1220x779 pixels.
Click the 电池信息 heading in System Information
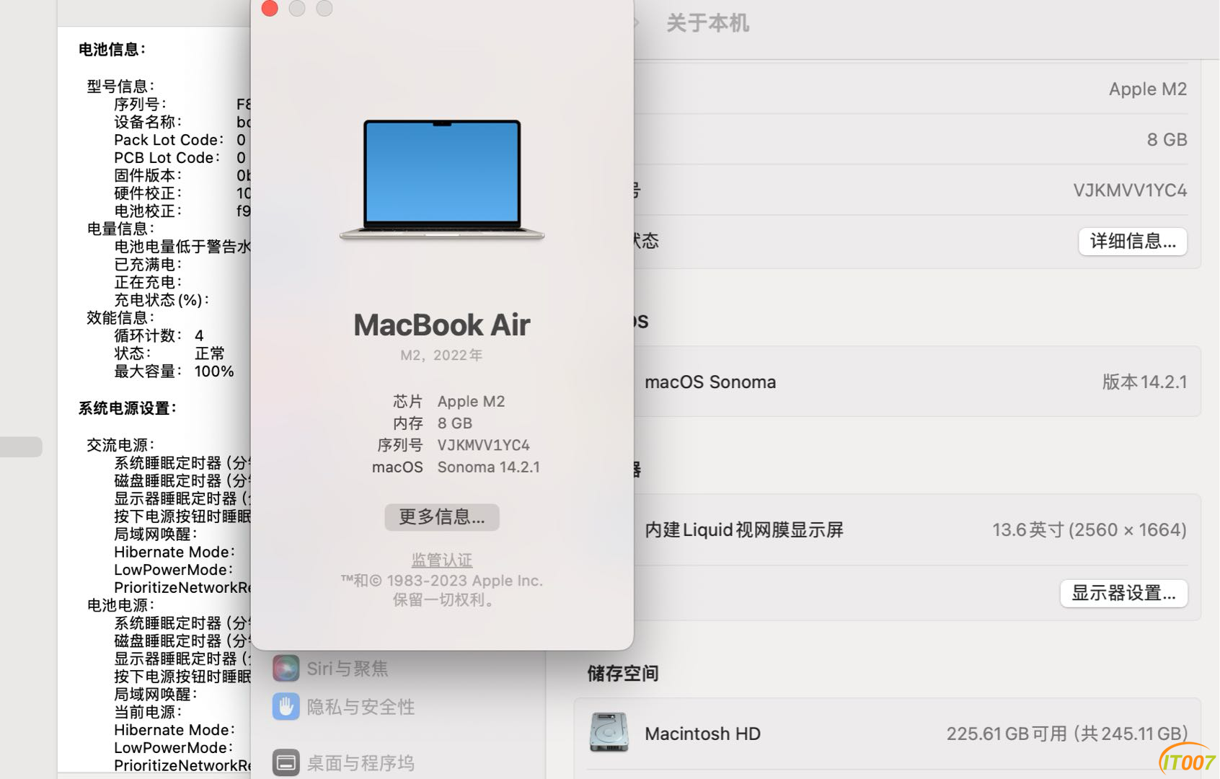[112, 50]
